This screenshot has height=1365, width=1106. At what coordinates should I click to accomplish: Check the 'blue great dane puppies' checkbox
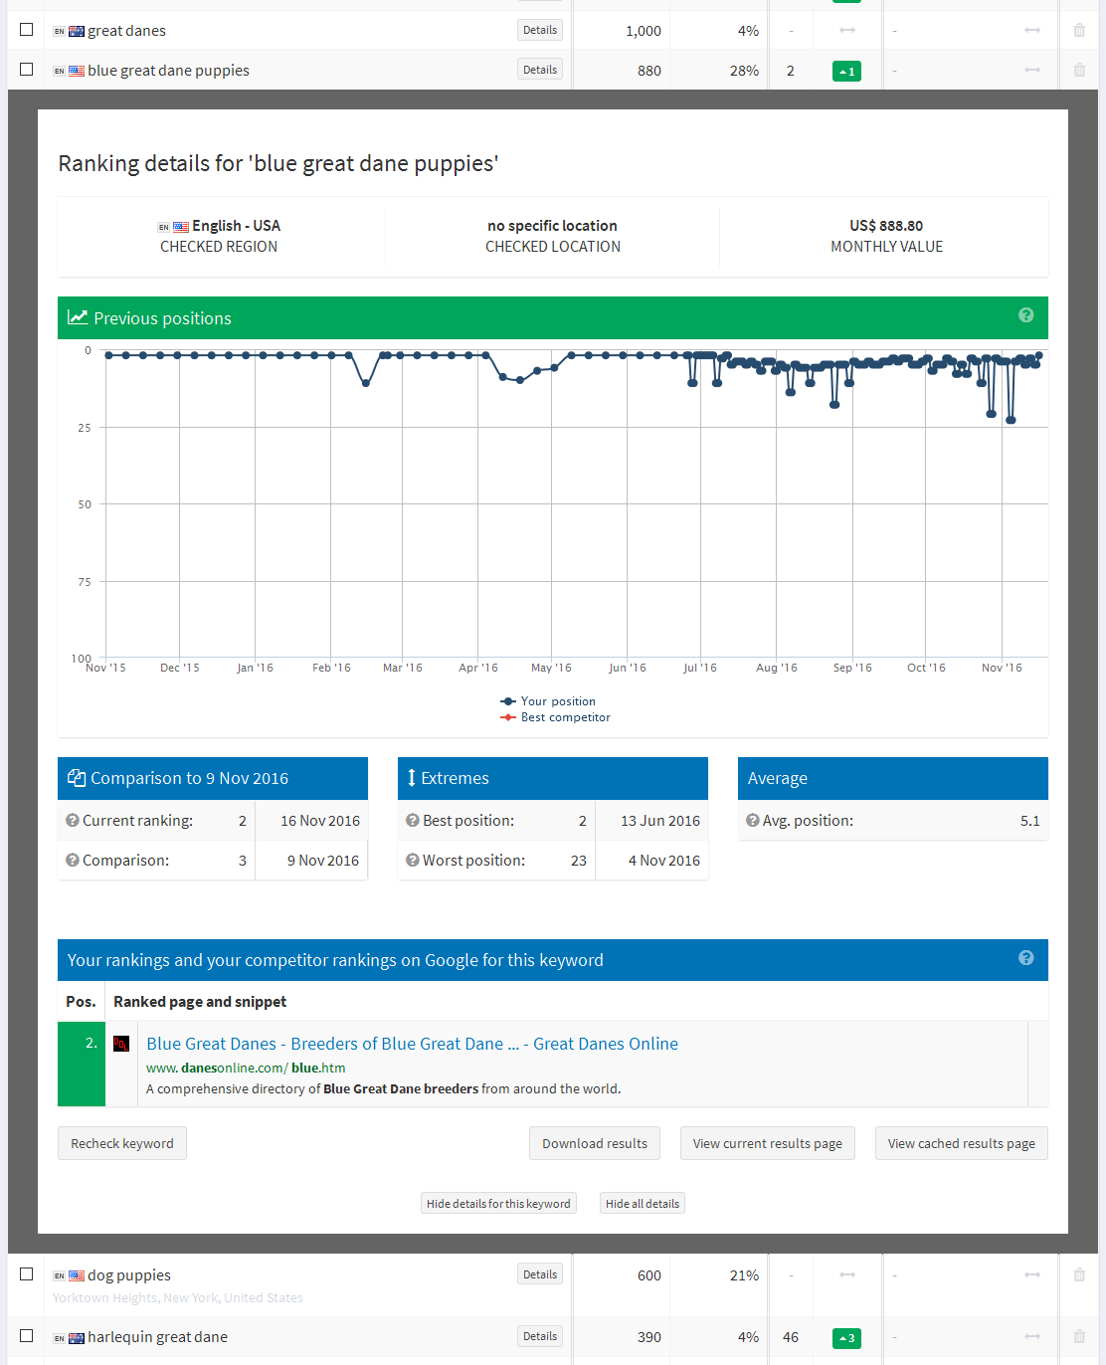tap(26, 70)
